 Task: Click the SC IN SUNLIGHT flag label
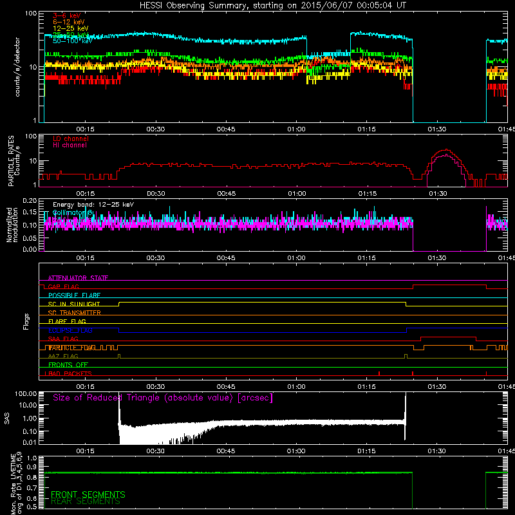(74, 304)
